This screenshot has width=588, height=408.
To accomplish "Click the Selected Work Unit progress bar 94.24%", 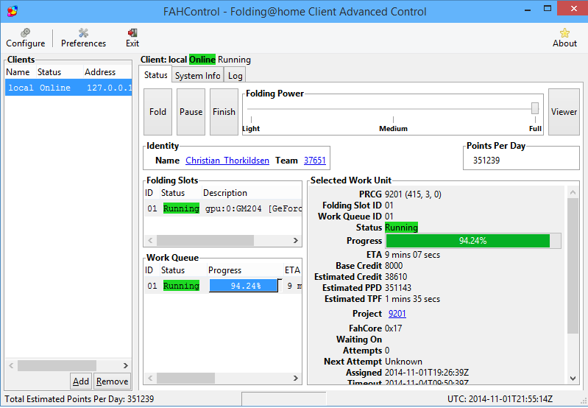I will coord(473,241).
